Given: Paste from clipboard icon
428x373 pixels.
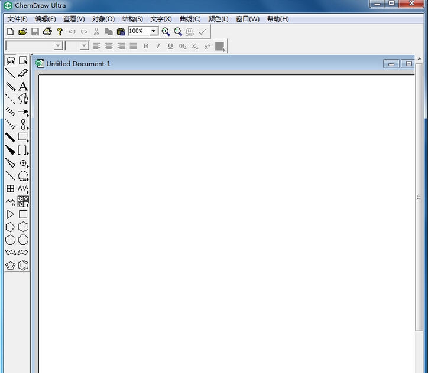Looking at the screenshot, I should [x=121, y=32].
